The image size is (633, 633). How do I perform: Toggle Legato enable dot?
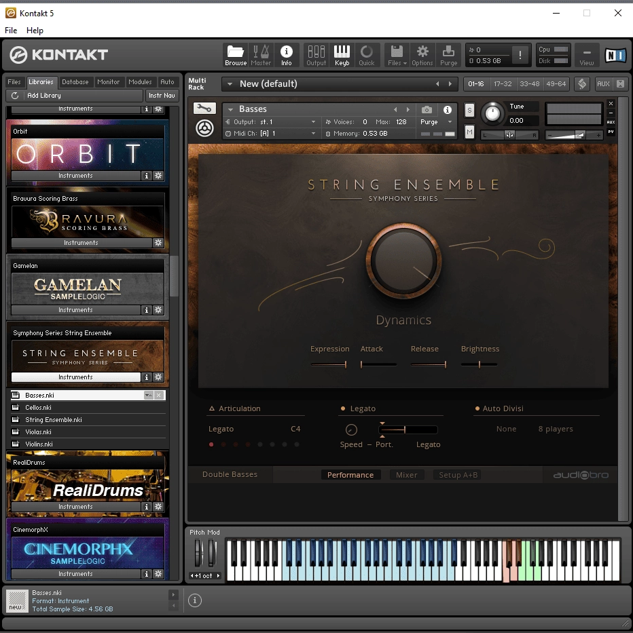(343, 408)
